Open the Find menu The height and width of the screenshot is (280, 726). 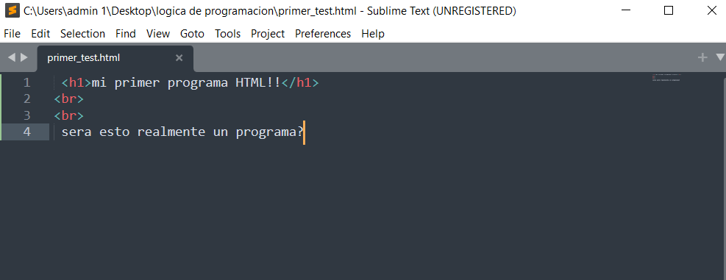126,34
